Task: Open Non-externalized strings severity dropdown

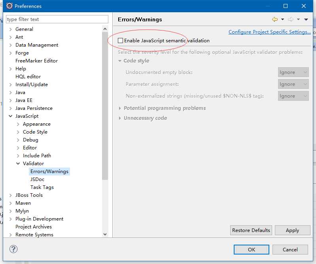Action: click(293, 96)
